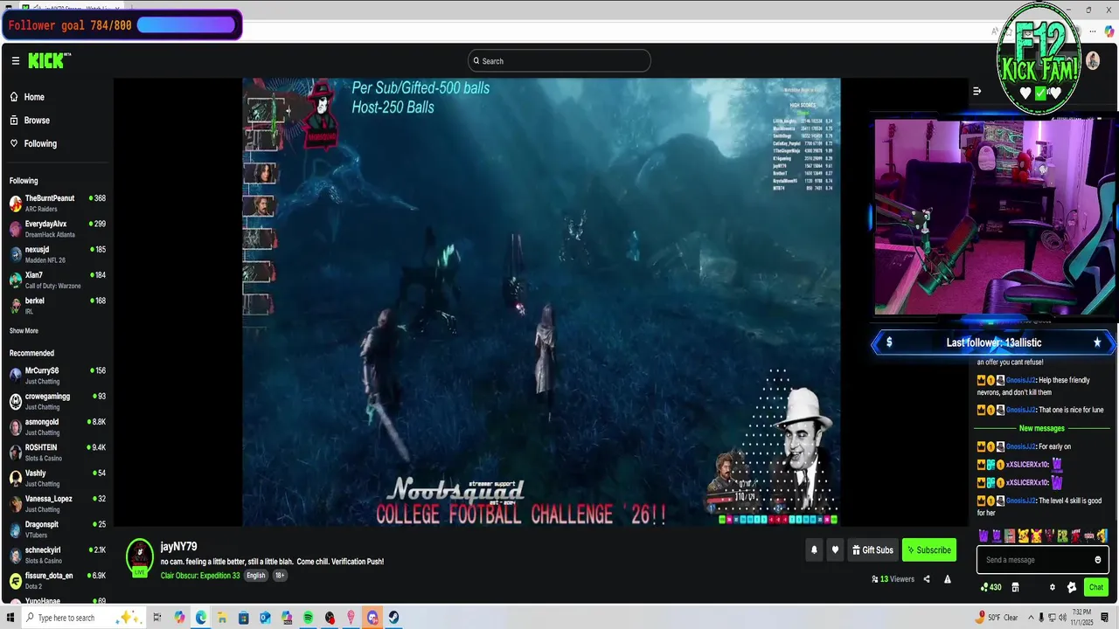Expand Show More followed channels

[24, 331]
